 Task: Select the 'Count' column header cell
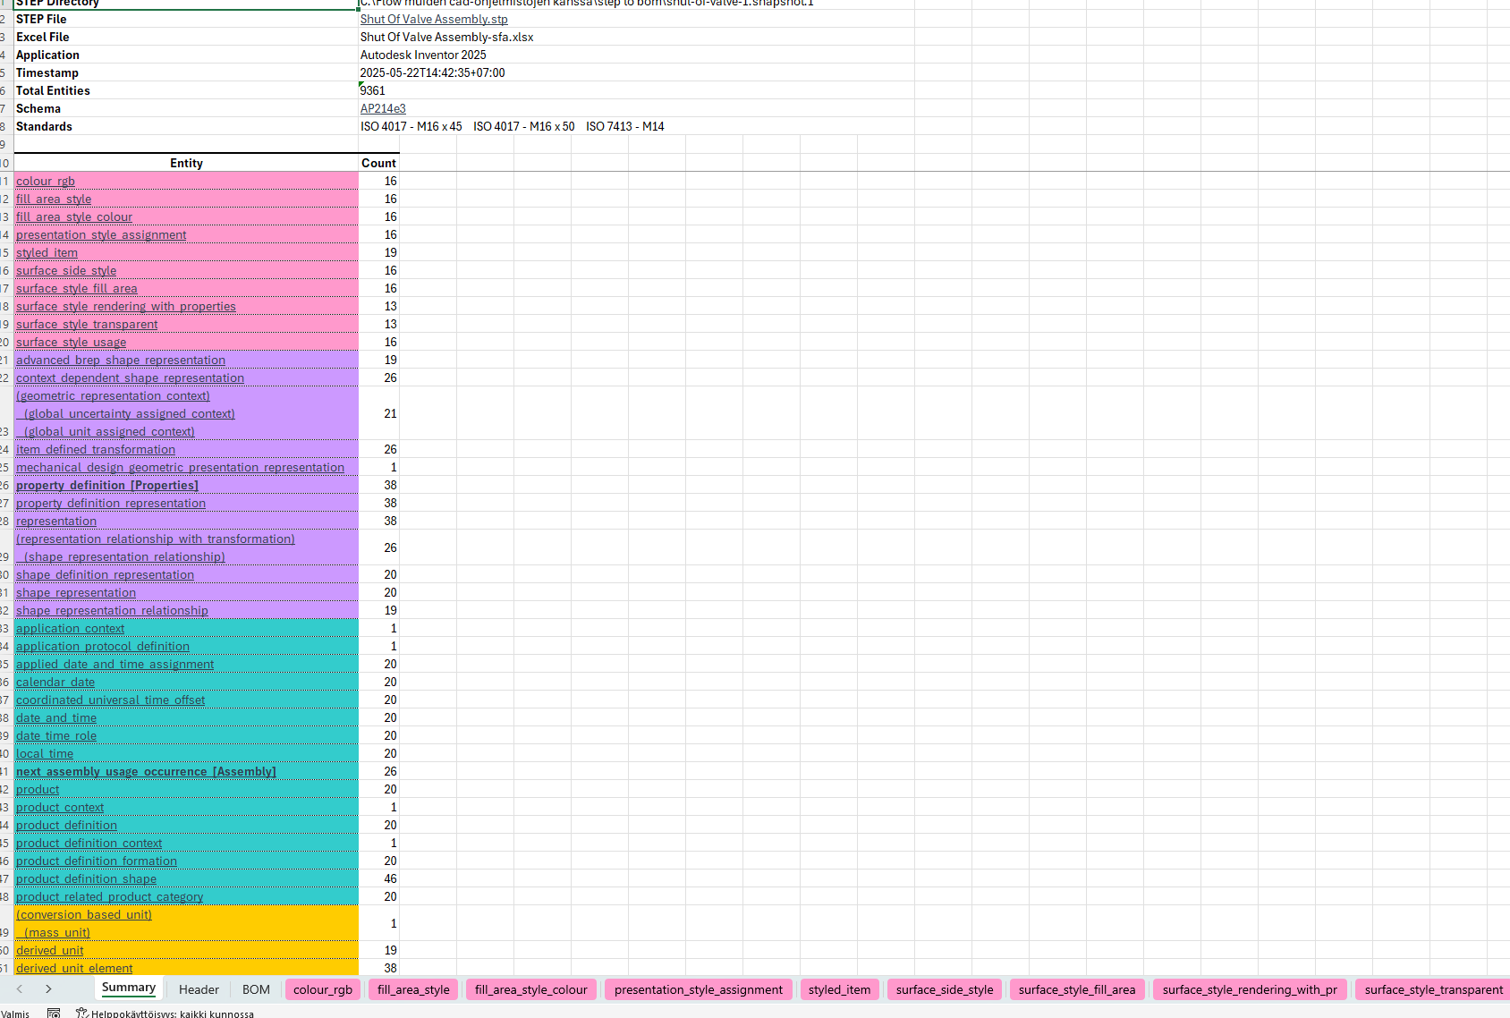378,163
